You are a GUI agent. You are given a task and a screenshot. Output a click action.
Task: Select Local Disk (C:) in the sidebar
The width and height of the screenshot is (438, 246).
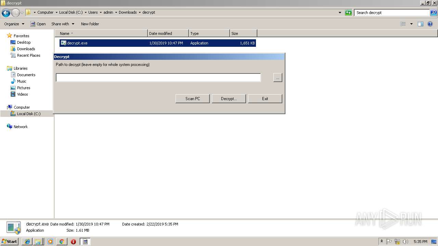click(x=29, y=114)
